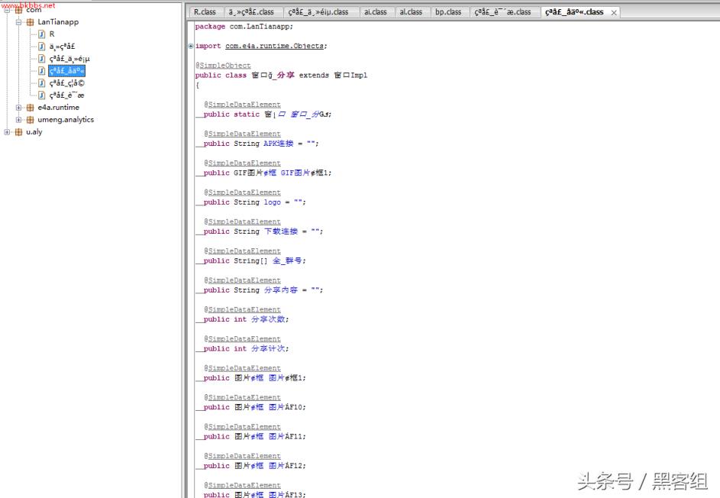
Task: Click the class file icon next to R
Action: (42, 34)
